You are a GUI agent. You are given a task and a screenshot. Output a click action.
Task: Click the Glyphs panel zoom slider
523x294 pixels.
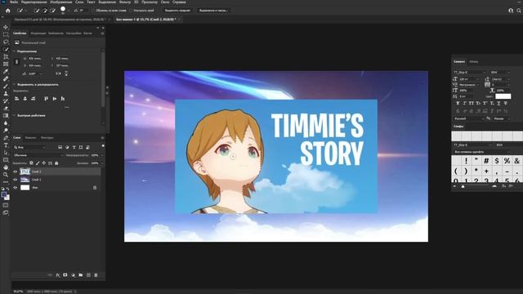click(463, 186)
